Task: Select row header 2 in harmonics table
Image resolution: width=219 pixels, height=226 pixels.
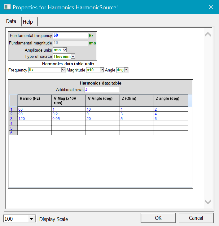Action: tap(13, 114)
